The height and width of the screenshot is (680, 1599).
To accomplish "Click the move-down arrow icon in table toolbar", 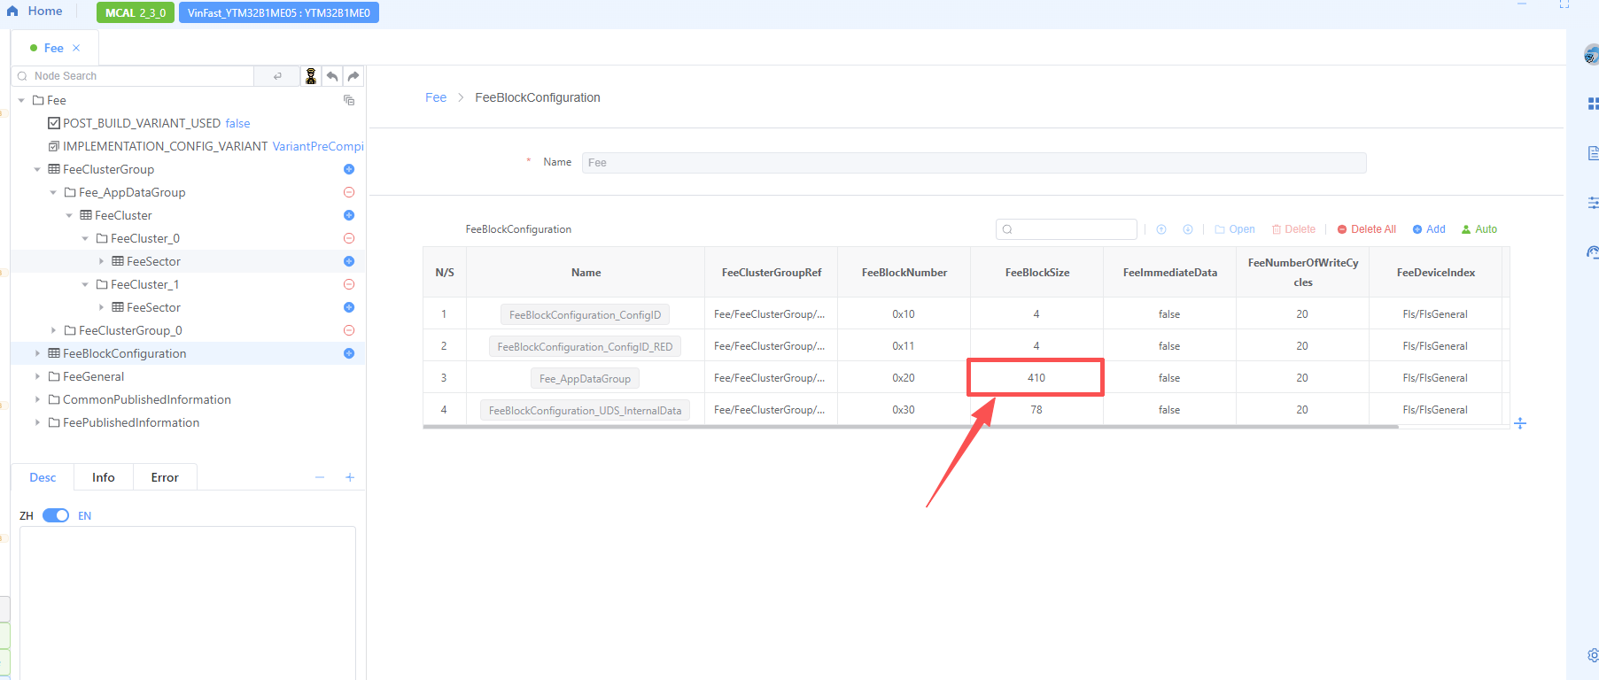I will 1188,229.
